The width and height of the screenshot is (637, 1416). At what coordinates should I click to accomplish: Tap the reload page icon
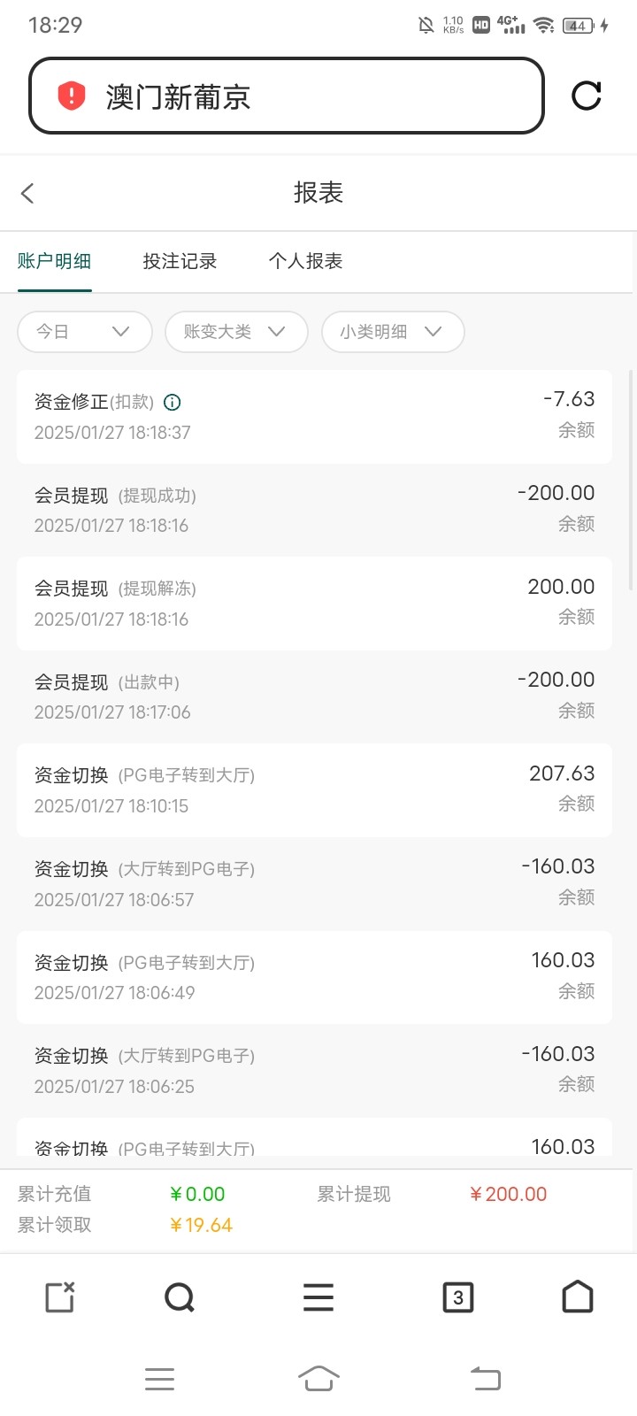[x=586, y=96]
